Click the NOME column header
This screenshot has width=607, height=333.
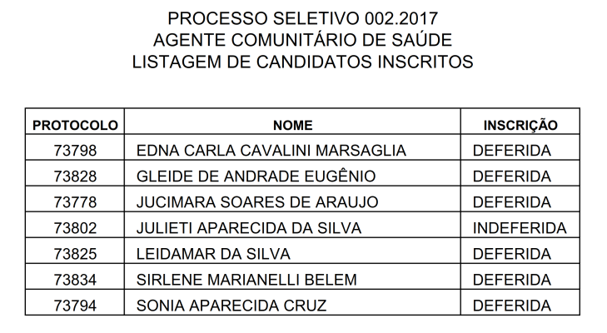point(292,126)
